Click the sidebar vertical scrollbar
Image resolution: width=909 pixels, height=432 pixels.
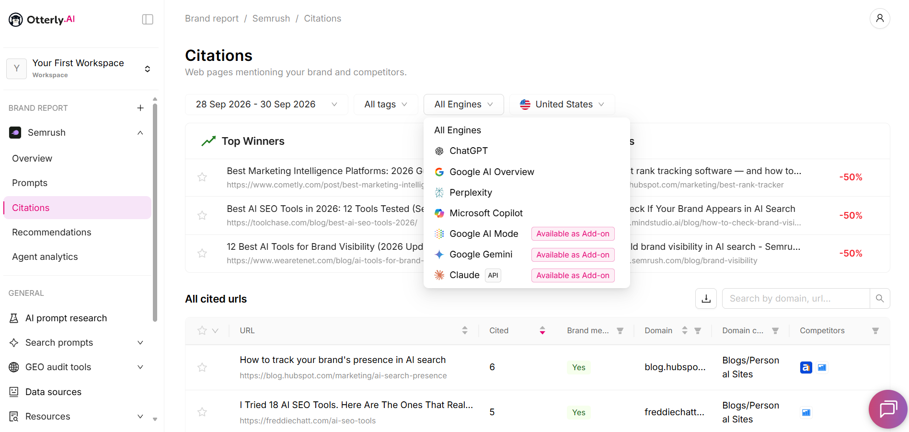pyautogui.click(x=155, y=213)
